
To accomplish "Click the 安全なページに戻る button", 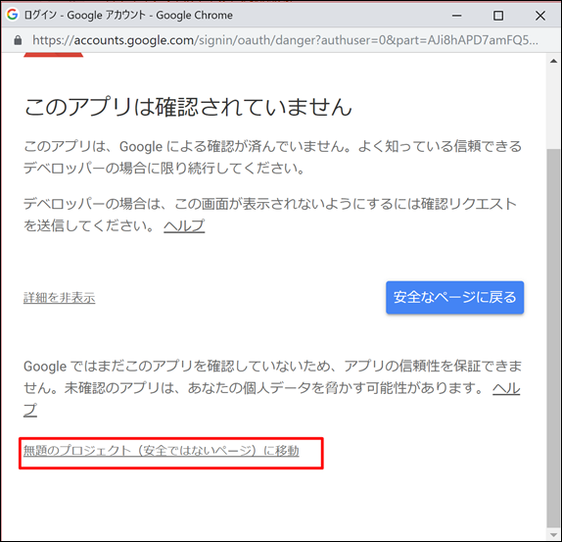I will coord(455,297).
